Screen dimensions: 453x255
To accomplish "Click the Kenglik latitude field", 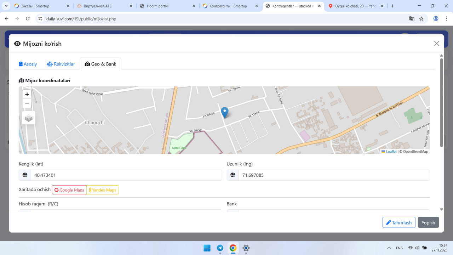I will (x=126, y=175).
